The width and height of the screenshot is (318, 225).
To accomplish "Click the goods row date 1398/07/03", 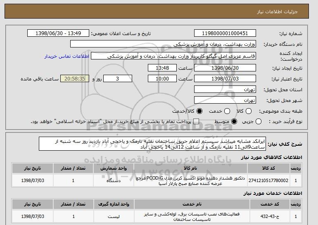I will [x=33, y=180].
